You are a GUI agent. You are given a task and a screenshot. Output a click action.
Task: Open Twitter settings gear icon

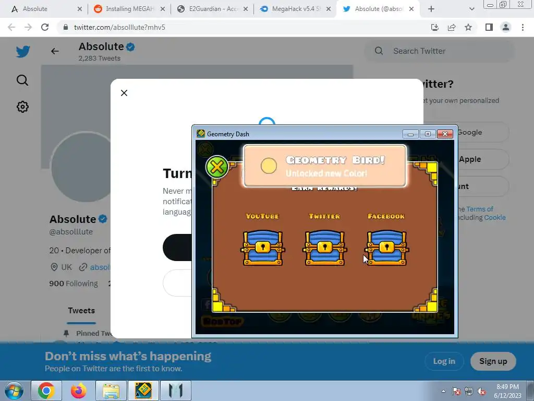pyautogui.click(x=22, y=107)
